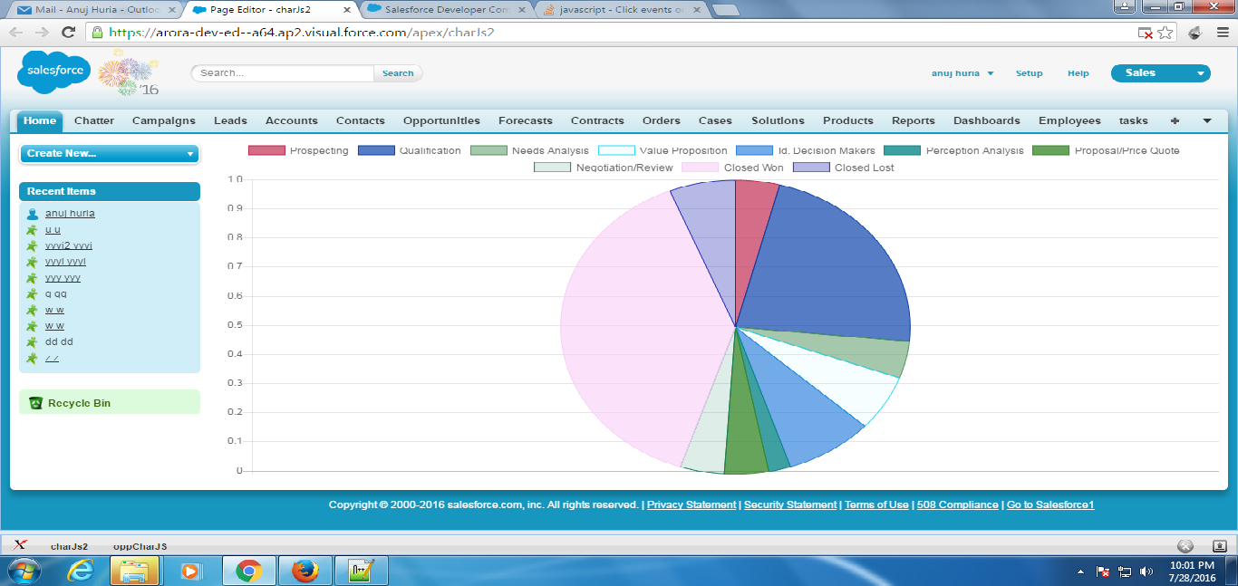
Task: Click the Chrome profile person button
Action: pos(1126,5)
